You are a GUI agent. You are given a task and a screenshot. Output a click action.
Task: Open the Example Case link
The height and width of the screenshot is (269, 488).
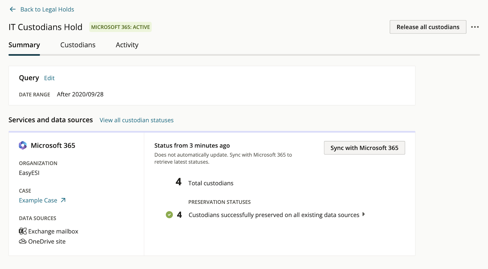[38, 200]
